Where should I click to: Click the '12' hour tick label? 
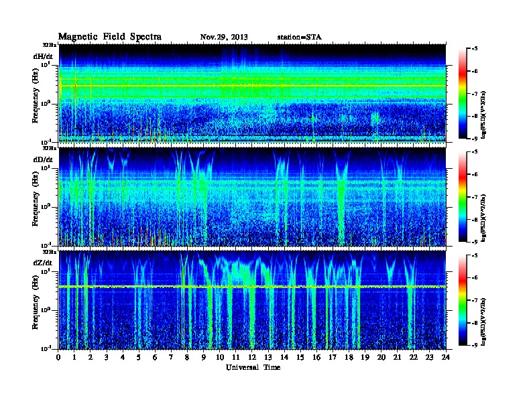(x=252, y=357)
